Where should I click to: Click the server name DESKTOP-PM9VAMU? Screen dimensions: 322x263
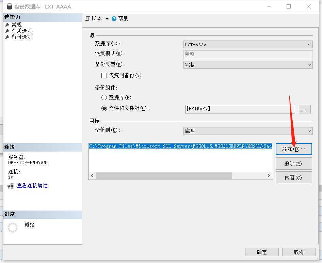pyautogui.click(x=28, y=163)
